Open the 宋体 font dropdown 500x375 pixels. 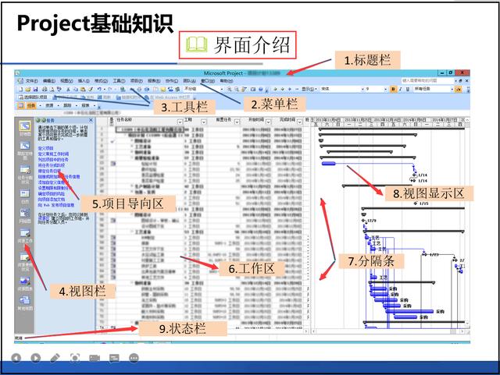coord(362,89)
